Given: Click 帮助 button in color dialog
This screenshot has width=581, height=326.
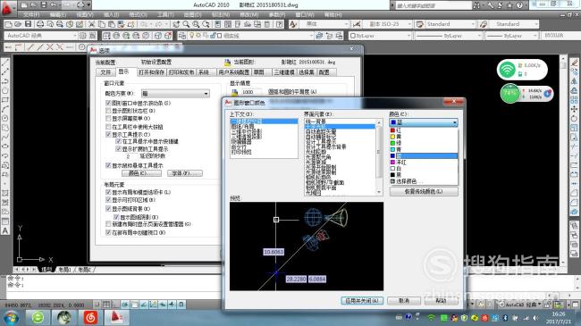Looking at the screenshot, I should coord(441,301).
